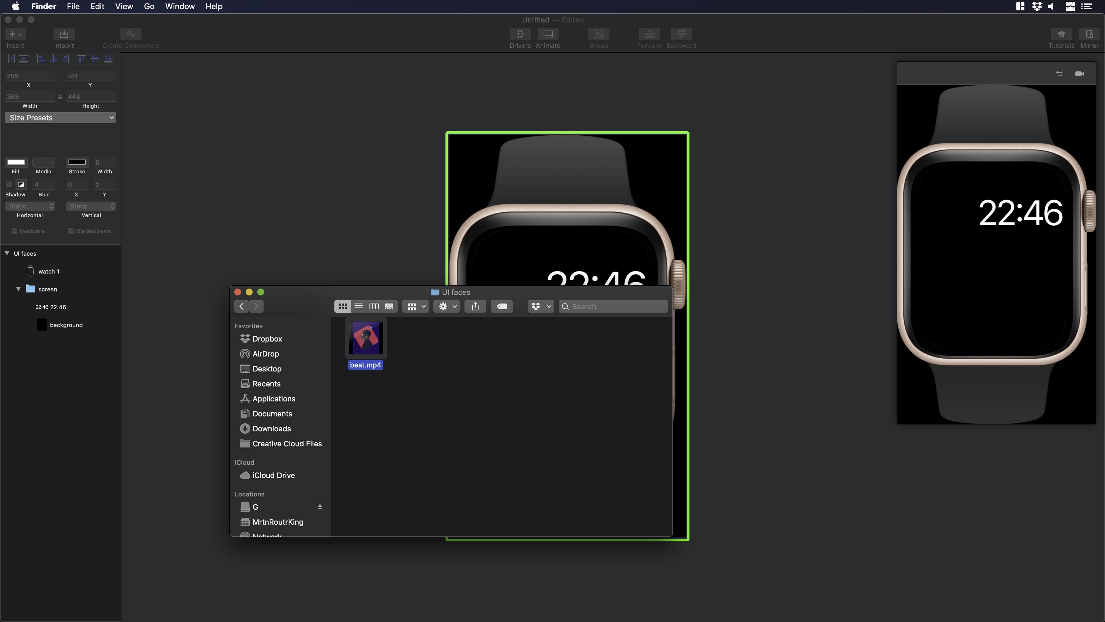Toggle the width-height lock
The image size is (1105, 622).
60,96
